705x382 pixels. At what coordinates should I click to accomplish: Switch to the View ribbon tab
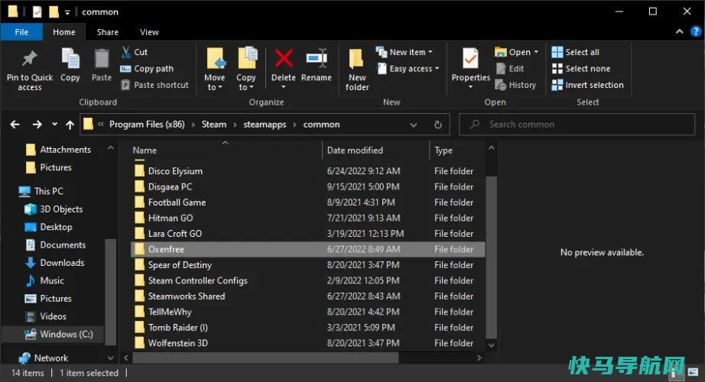point(149,32)
